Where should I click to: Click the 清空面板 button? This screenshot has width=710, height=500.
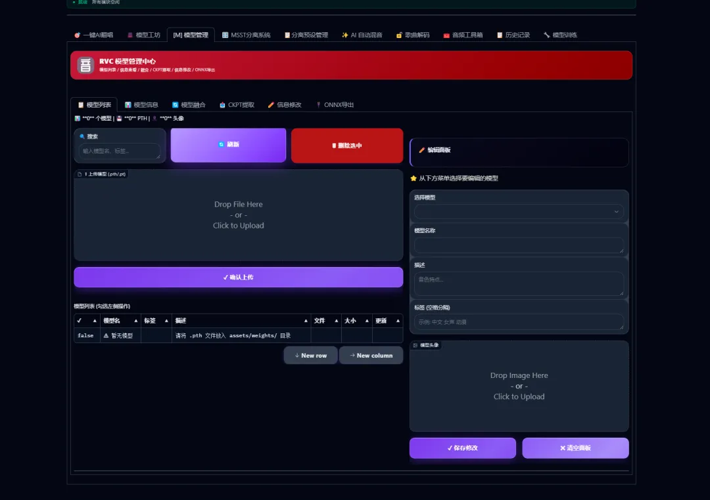click(575, 448)
